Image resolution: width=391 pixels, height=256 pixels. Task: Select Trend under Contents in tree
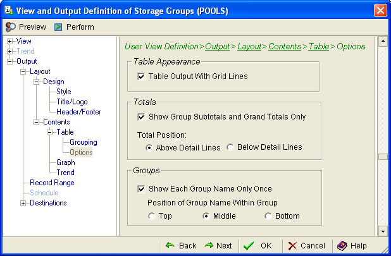(65, 173)
